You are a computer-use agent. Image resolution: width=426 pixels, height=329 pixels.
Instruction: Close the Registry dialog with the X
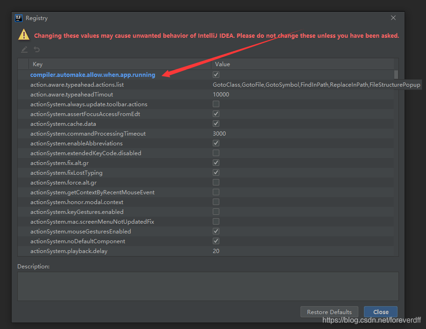tap(393, 18)
